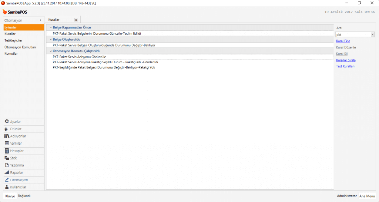Open Varlıklar section in the sidebar
This screenshot has height=202, width=379.
pyautogui.click(x=16, y=144)
